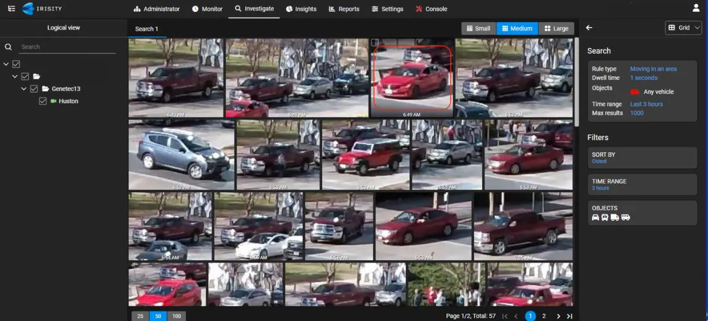The image size is (708, 321).
Task: Click the Huston camera label
Action: click(69, 101)
